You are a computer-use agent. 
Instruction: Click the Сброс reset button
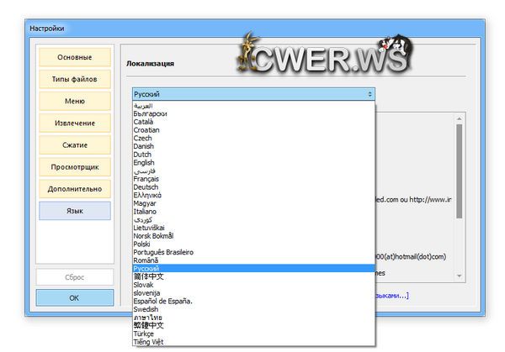click(x=74, y=276)
